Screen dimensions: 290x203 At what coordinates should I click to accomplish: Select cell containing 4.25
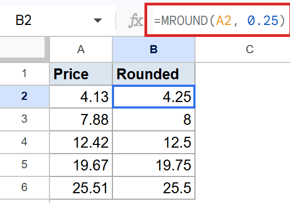154,97
